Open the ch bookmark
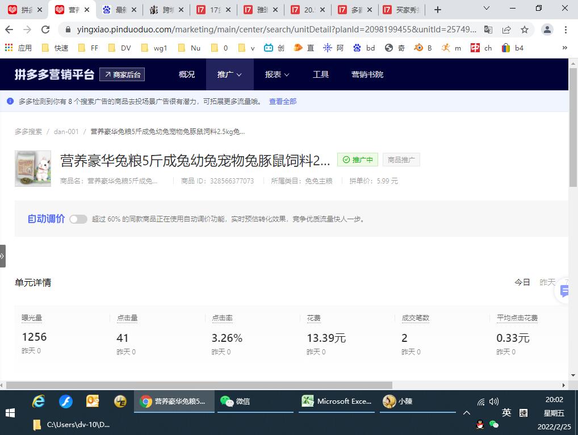578x435 pixels. click(481, 48)
